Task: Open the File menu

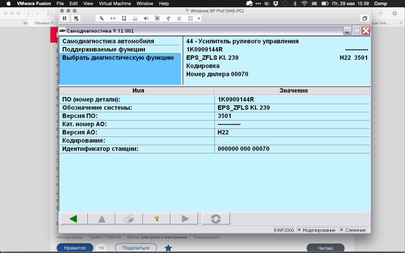Action: coord(60,4)
